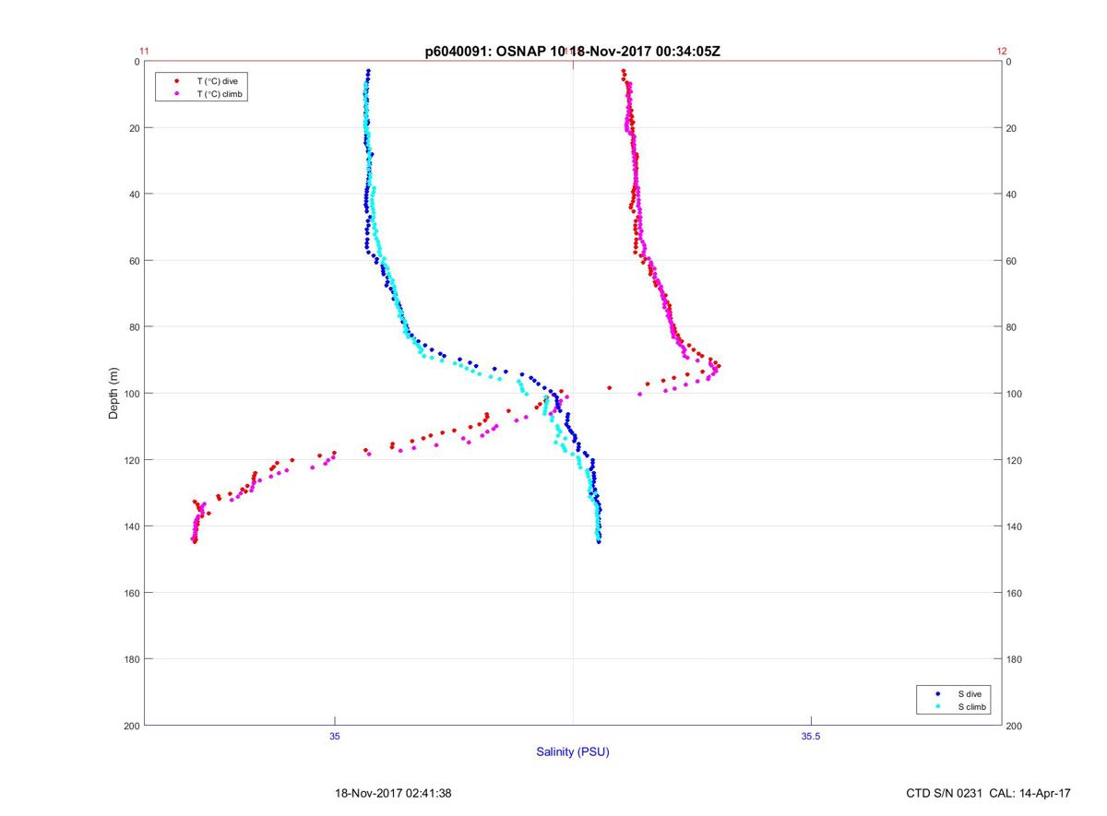The height and width of the screenshot is (816, 1107).
Task: Click the magenta dot marker for T climb legend
Action: coord(177,93)
